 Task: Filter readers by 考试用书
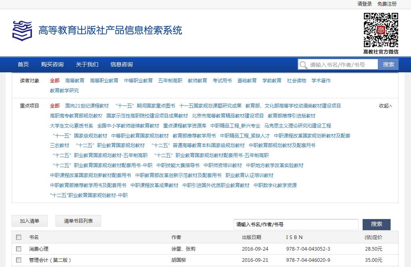pos(222,81)
